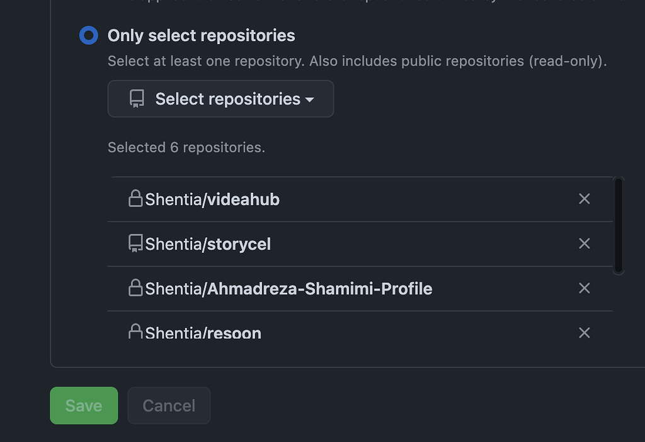This screenshot has height=442, width=645.
Task: Click the caret arrow on Select repositories
Action: coord(310,99)
